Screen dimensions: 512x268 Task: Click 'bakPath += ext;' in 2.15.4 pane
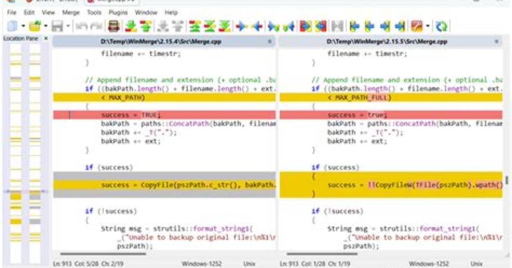pyautogui.click(x=131, y=141)
